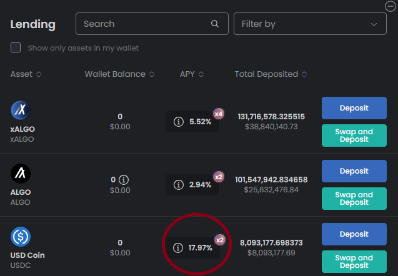398x276 pixels.
Task: Click the bold ALGO asset name
Action: tap(20, 192)
